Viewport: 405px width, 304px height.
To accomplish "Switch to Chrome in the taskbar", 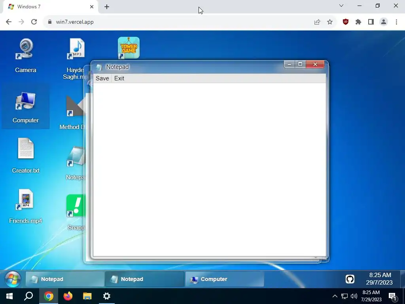I will 48,296.
